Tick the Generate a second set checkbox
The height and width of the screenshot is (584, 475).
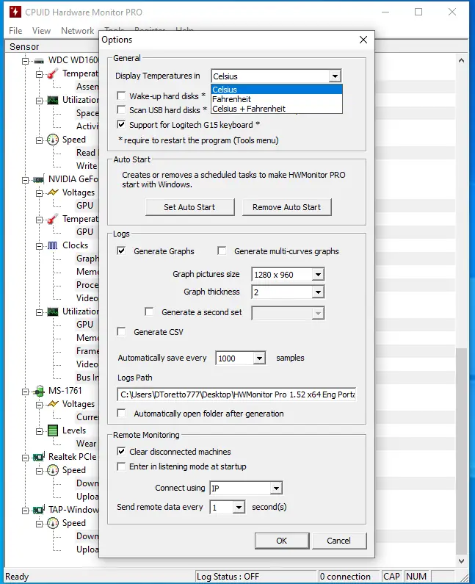point(149,311)
